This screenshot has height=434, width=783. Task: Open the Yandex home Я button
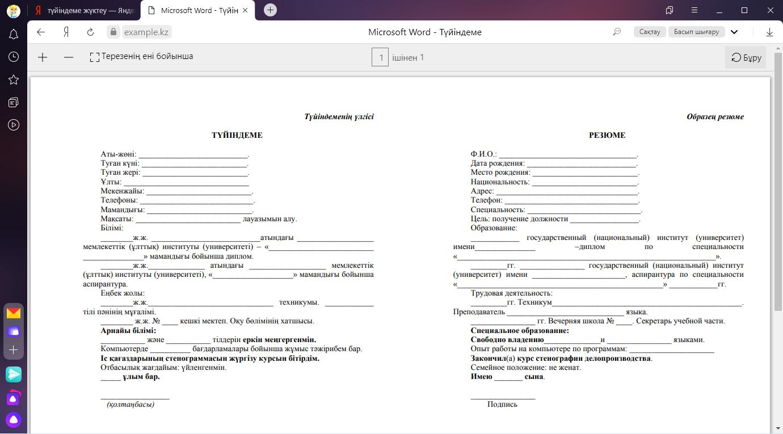(x=66, y=32)
